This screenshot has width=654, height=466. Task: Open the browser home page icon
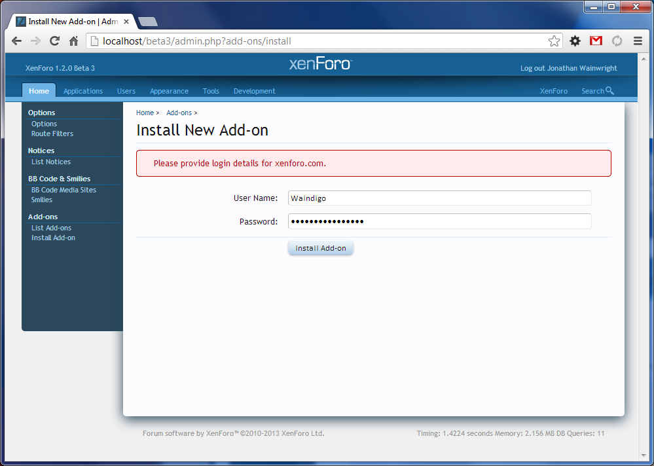point(74,41)
